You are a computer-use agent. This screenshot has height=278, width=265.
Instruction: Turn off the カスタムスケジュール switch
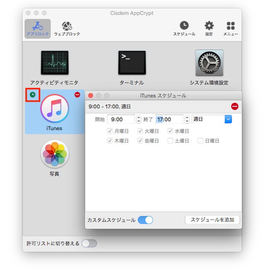(145, 220)
